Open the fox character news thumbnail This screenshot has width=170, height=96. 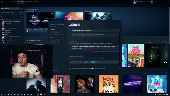[98, 16]
